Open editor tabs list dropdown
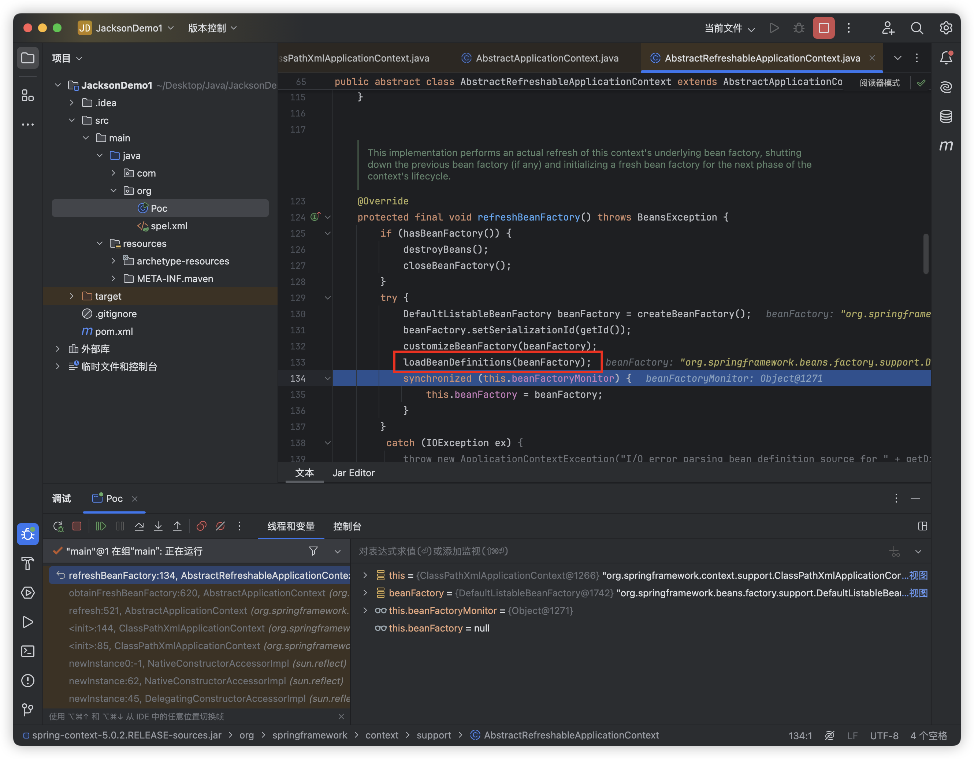 [898, 58]
